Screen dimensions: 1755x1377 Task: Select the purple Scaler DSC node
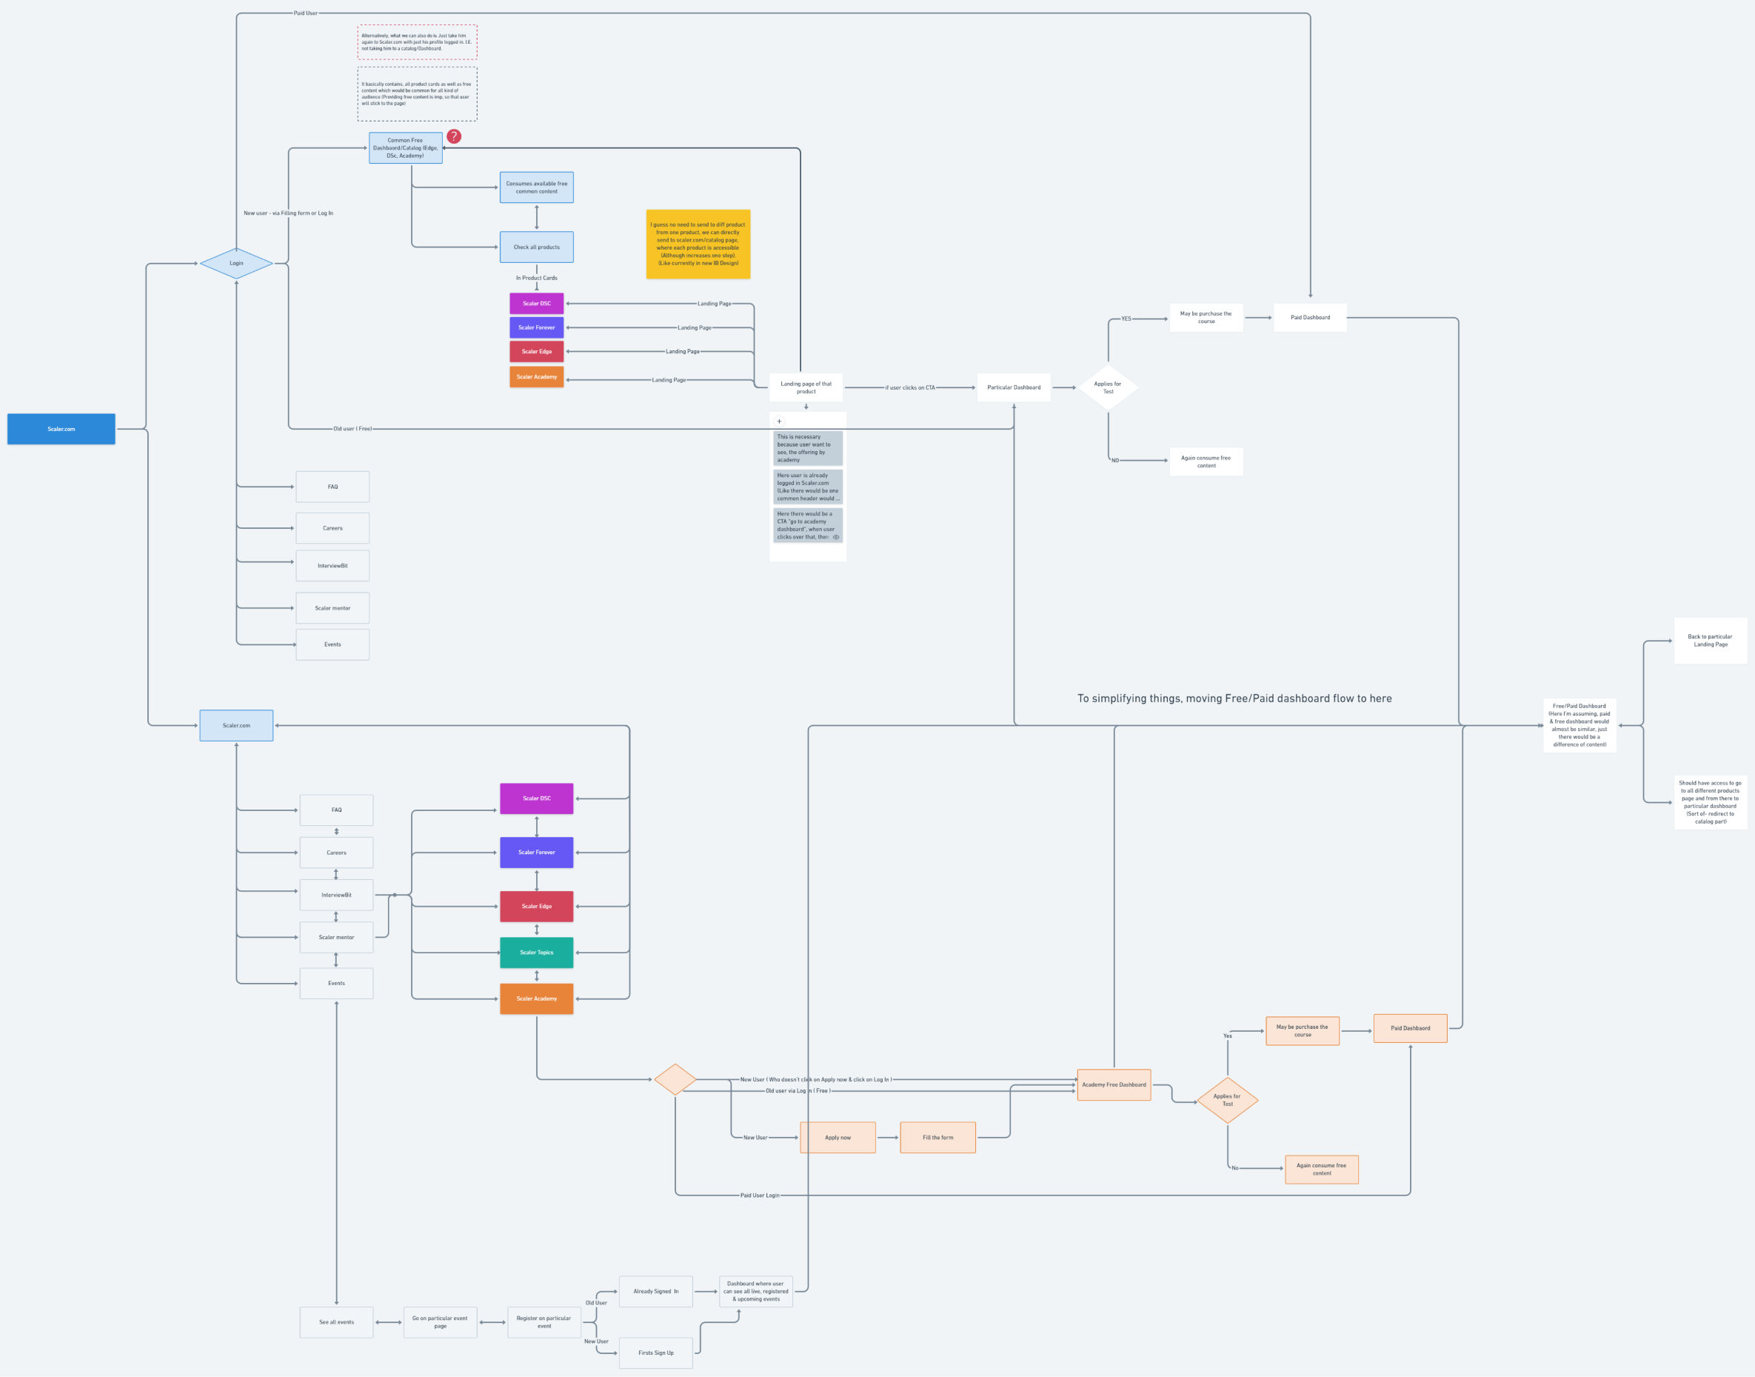tap(536, 303)
